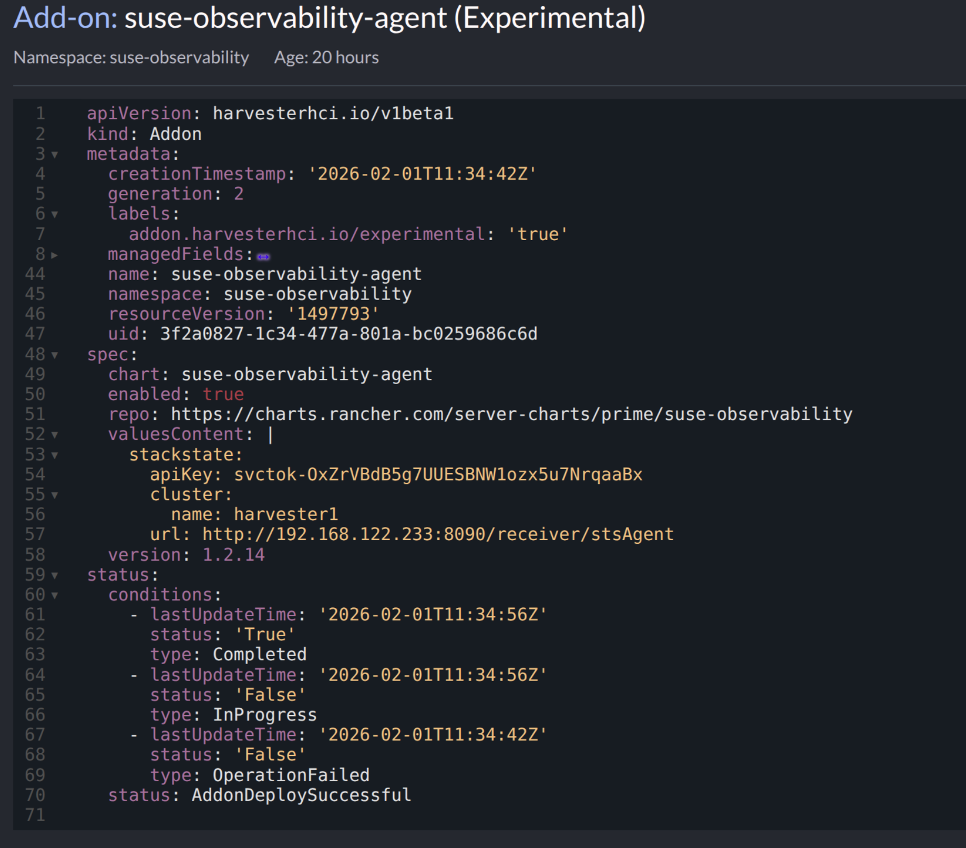The image size is (966, 848).
Task: Collapse the cluster block fold arrow
Action: pyautogui.click(x=55, y=495)
